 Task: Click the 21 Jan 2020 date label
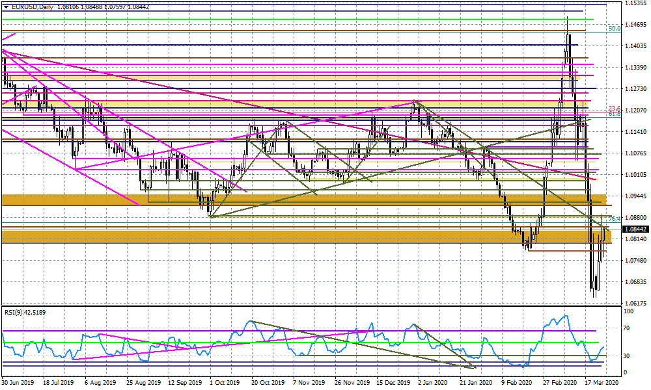[x=477, y=382]
